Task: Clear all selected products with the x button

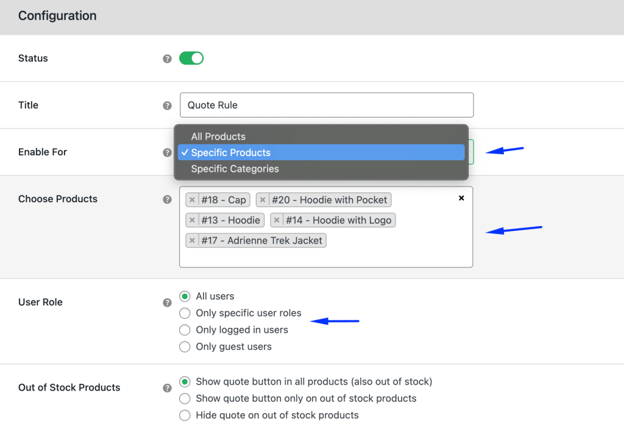Action: [461, 197]
